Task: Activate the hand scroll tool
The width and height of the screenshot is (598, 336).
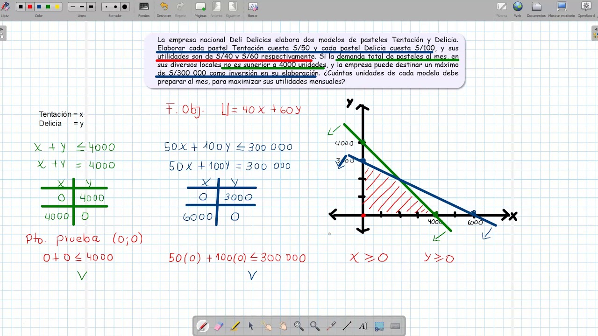Action: (x=283, y=326)
